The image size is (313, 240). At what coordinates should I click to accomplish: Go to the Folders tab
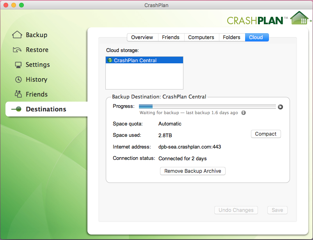(x=231, y=37)
